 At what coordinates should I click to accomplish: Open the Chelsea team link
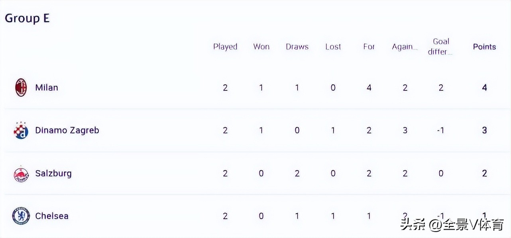tap(52, 216)
